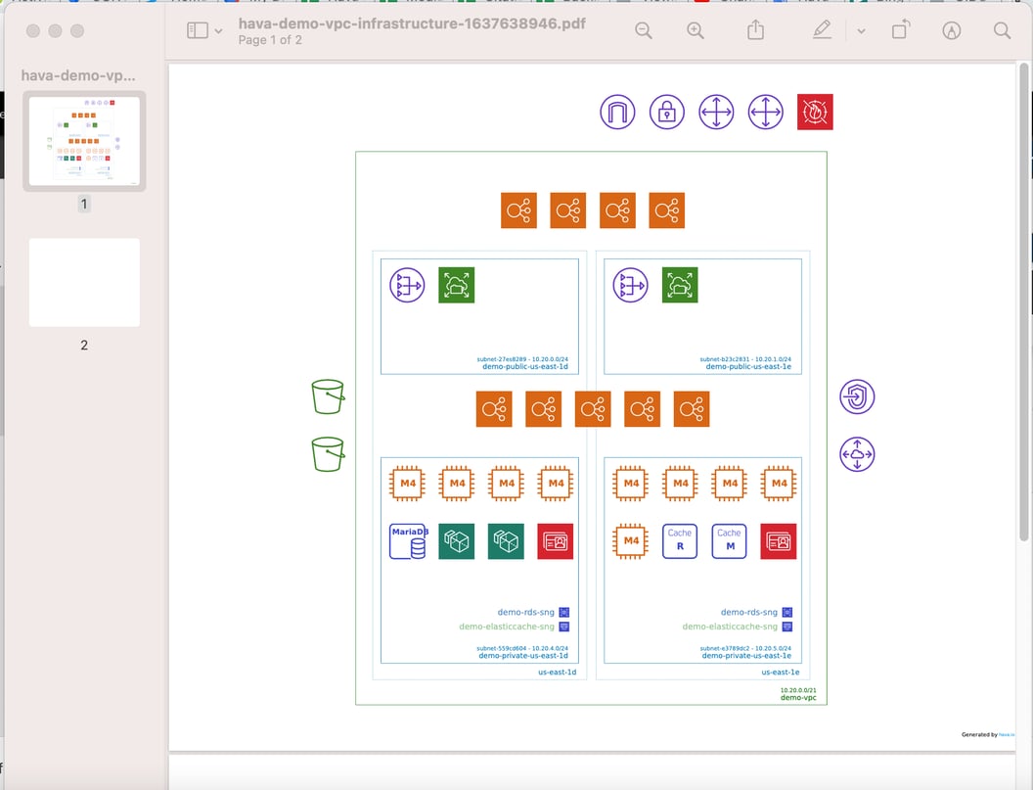
Task: Click the red WAF firewall icon above the VPC
Action: click(815, 112)
